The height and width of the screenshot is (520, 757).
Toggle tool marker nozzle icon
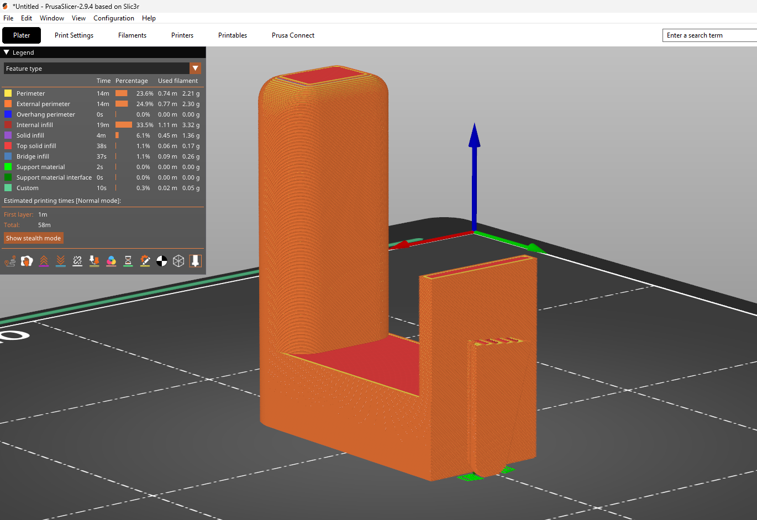coord(196,261)
